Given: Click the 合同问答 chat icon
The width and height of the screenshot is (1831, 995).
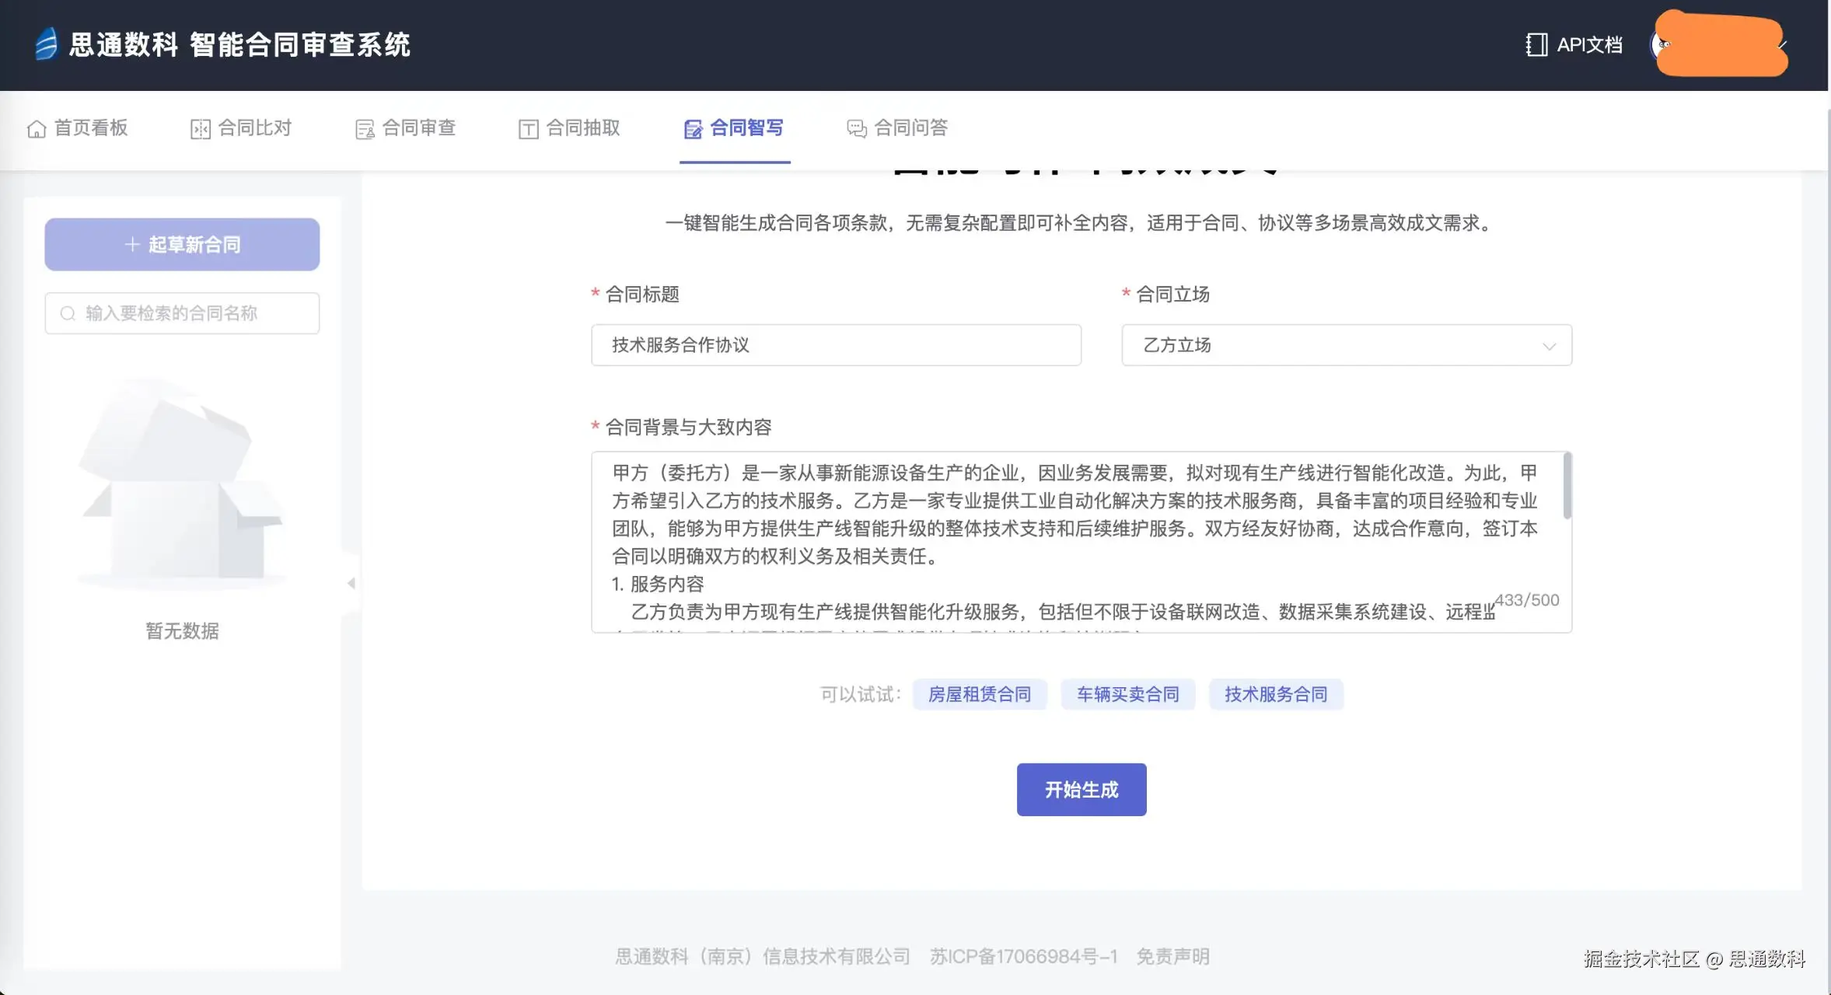Looking at the screenshot, I should click(857, 129).
